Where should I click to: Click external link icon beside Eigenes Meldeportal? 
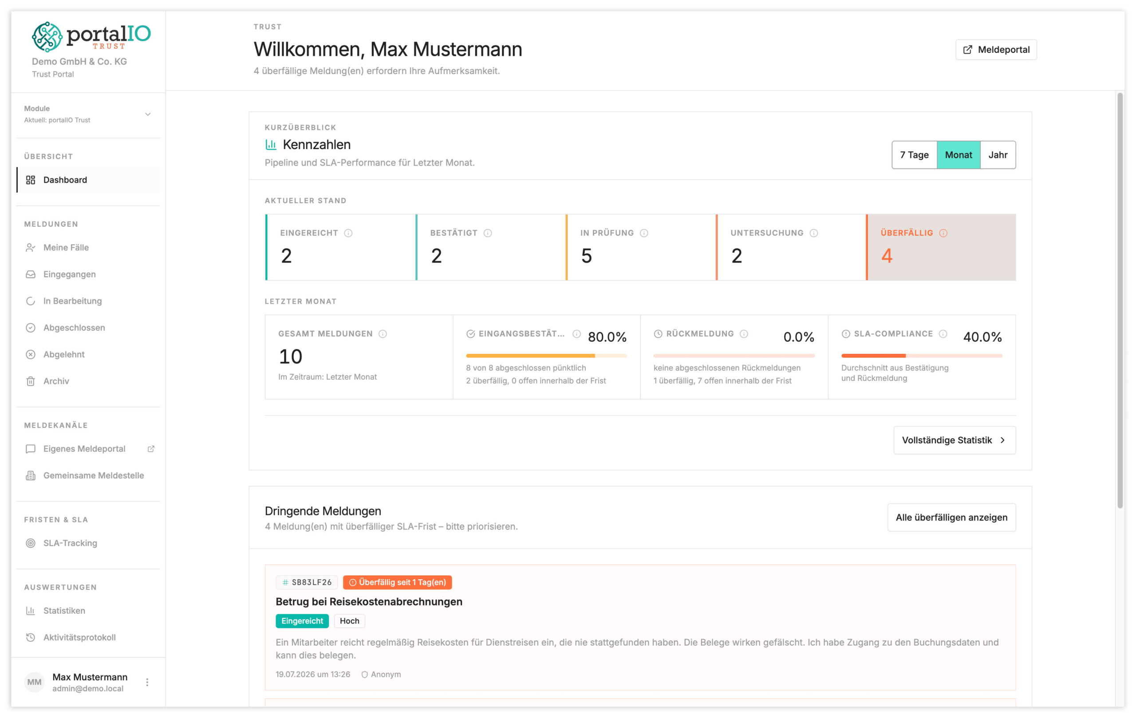click(x=151, y=449)
